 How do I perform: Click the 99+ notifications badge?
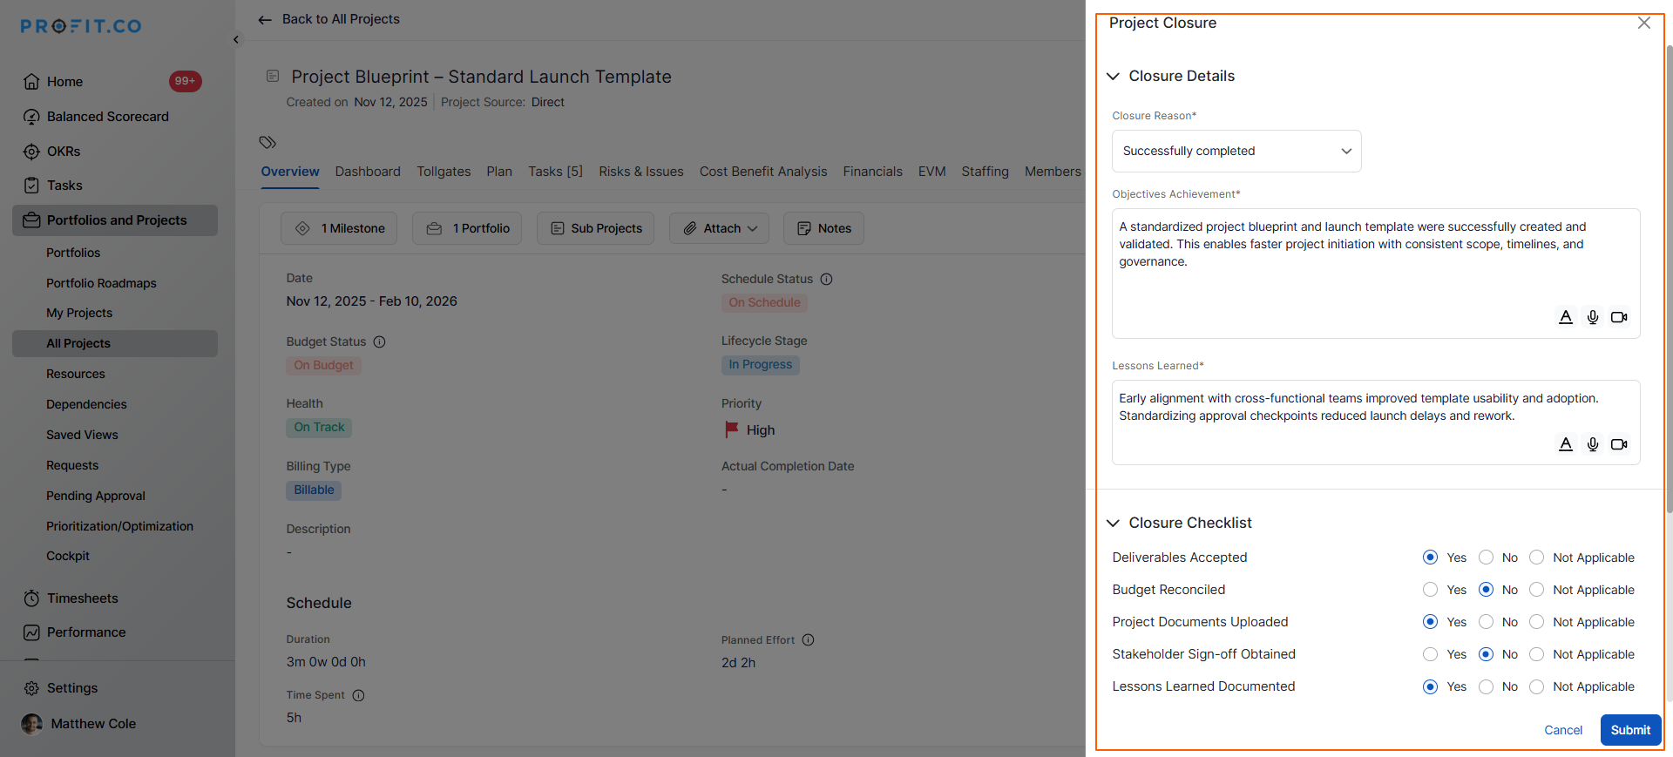click(x=185, y=81)
